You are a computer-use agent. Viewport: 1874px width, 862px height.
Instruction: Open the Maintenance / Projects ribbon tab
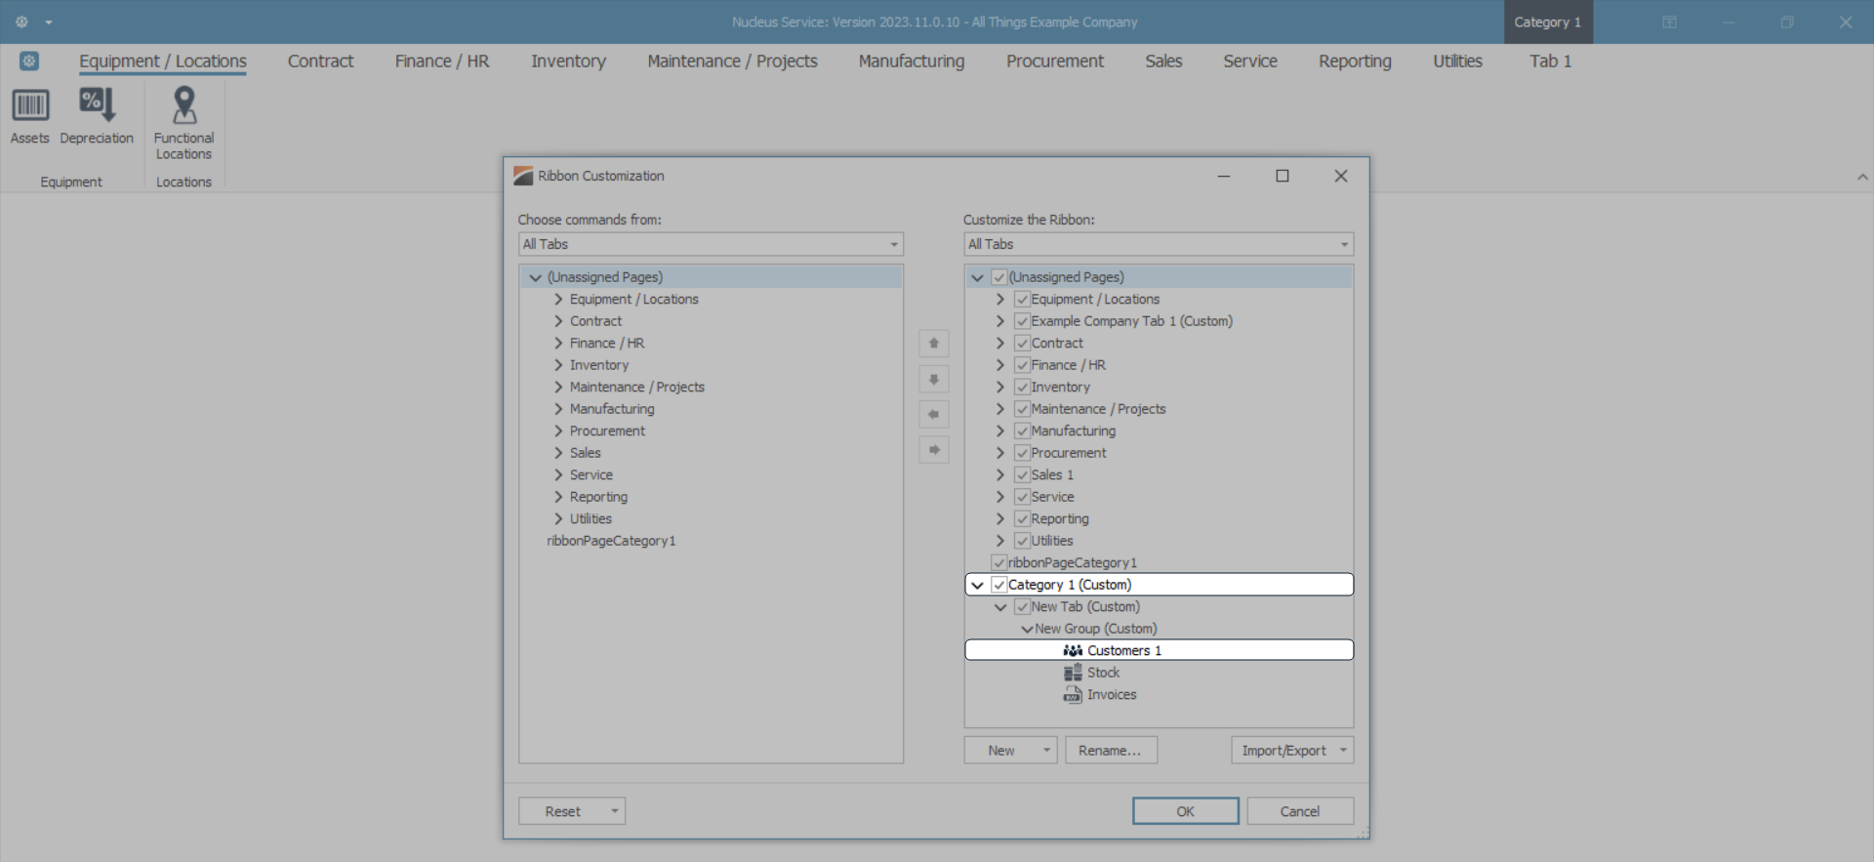coord(732,62)
